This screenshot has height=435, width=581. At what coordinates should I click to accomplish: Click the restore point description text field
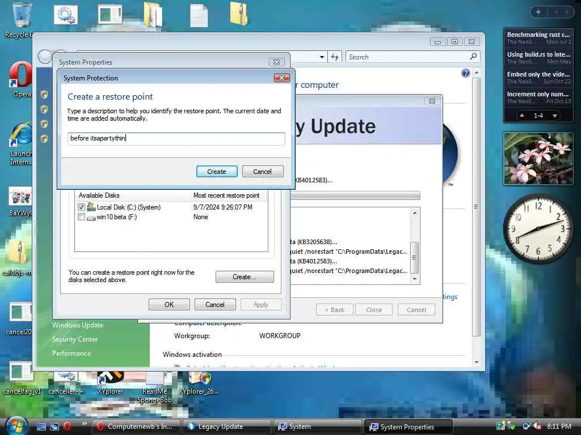tap(176, 138)
